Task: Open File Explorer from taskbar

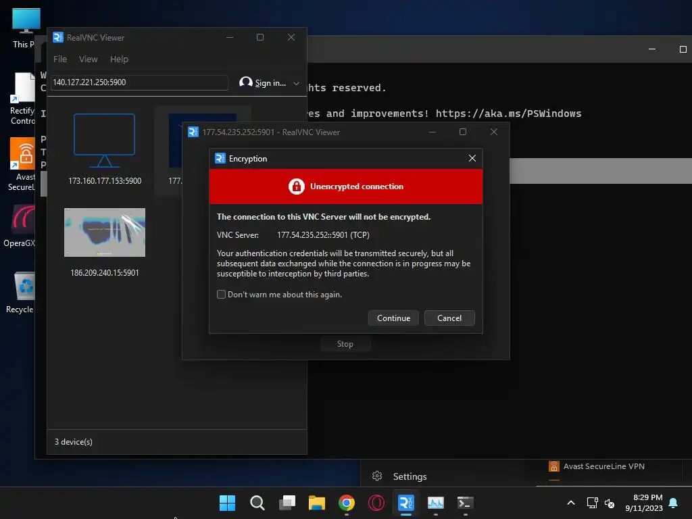Action: tap(316, 503)
